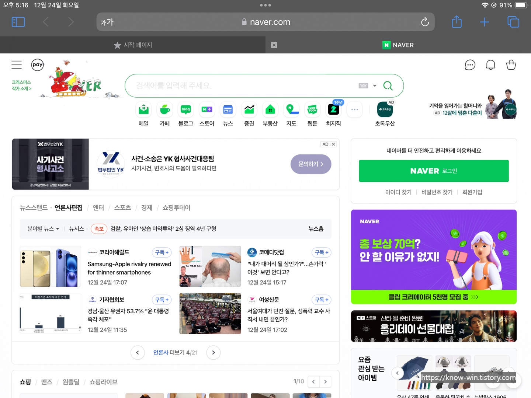Select 원쁠딜 shopping tab
The height and width of the screenshot is (398, 531).
[x=71, y=382]
